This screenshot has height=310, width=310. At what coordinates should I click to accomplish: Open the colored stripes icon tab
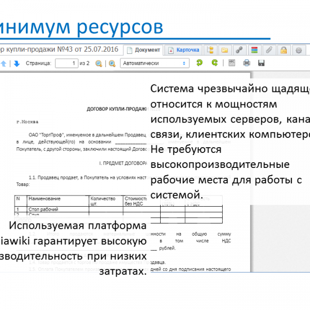click(x=254, y=50)
